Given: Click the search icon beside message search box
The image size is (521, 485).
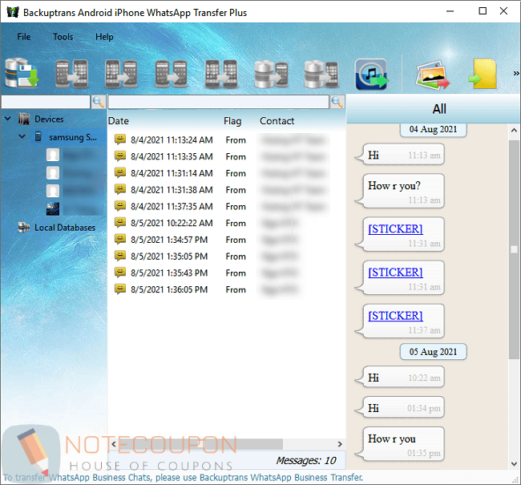Looking at the screenshot, I should (x=337, y=102).
